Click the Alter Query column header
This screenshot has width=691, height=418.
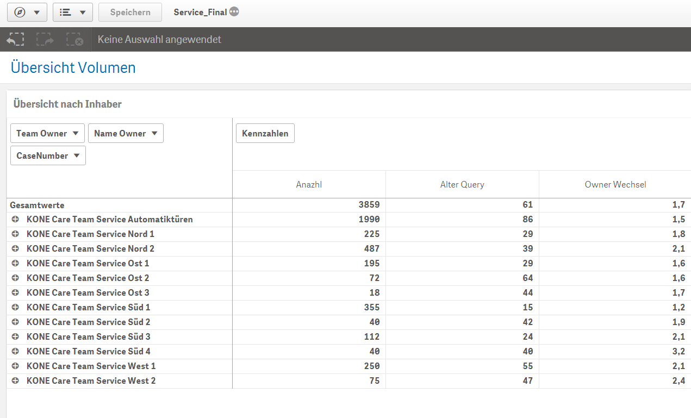pyautogui.click(x=462, y=184)
